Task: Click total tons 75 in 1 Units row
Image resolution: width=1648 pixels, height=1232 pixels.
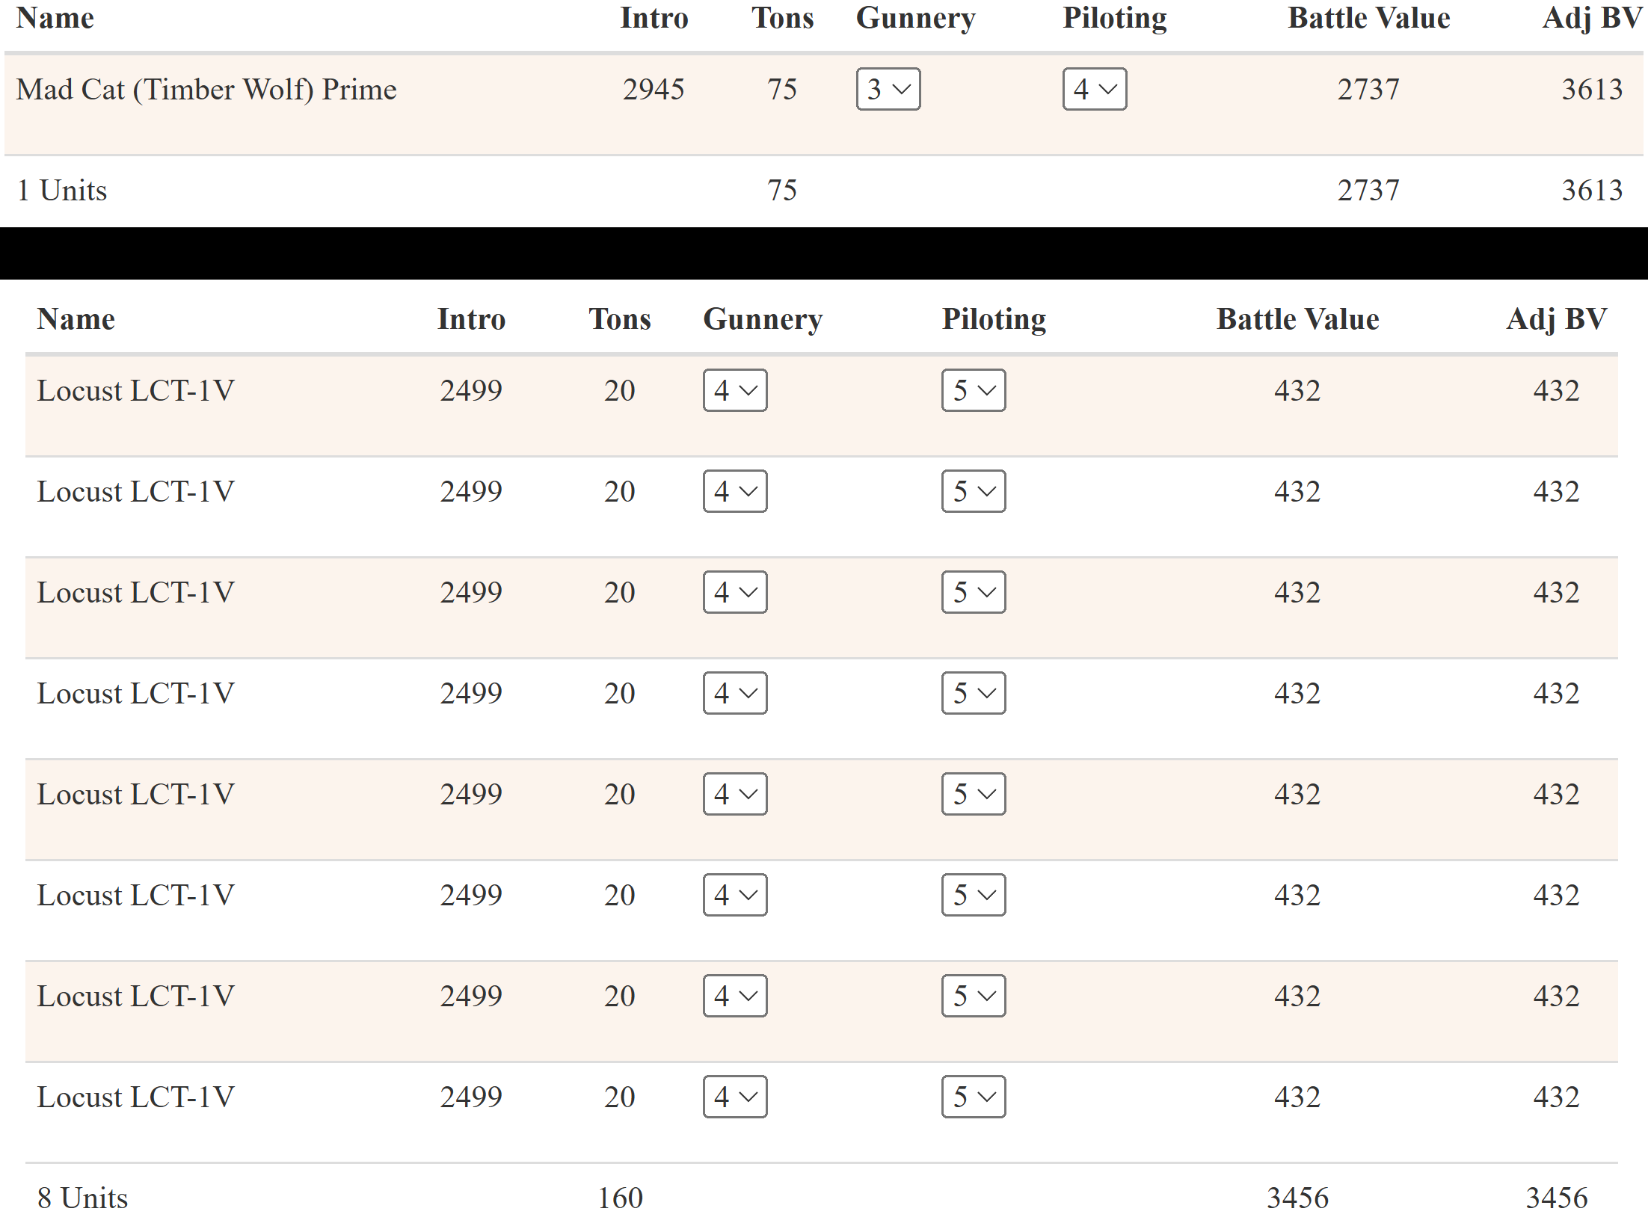Action: (782, 191)
